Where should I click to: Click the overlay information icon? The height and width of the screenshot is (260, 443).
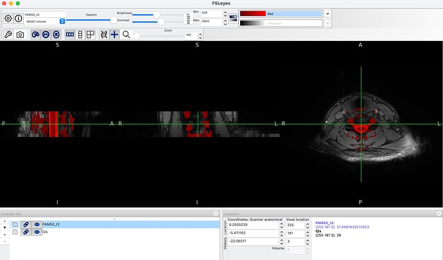[x=19, y=18]
